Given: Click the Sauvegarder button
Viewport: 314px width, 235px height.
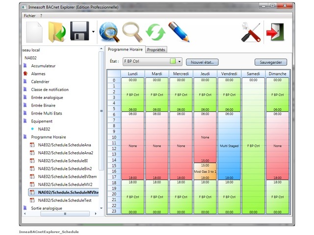Looking at the screenshot, I should (270, 62).
